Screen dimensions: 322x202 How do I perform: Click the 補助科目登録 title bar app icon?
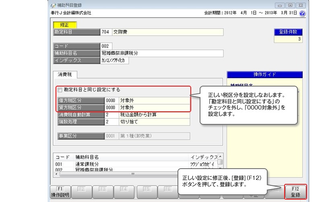click(x=53, y=5)
